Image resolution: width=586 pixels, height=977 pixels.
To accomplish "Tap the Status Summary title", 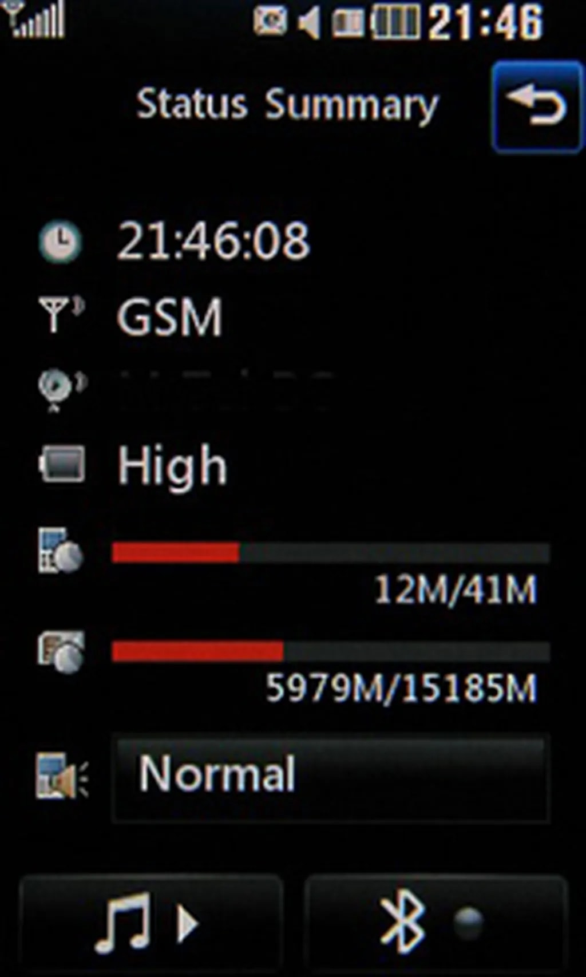I will pos(287,106).
